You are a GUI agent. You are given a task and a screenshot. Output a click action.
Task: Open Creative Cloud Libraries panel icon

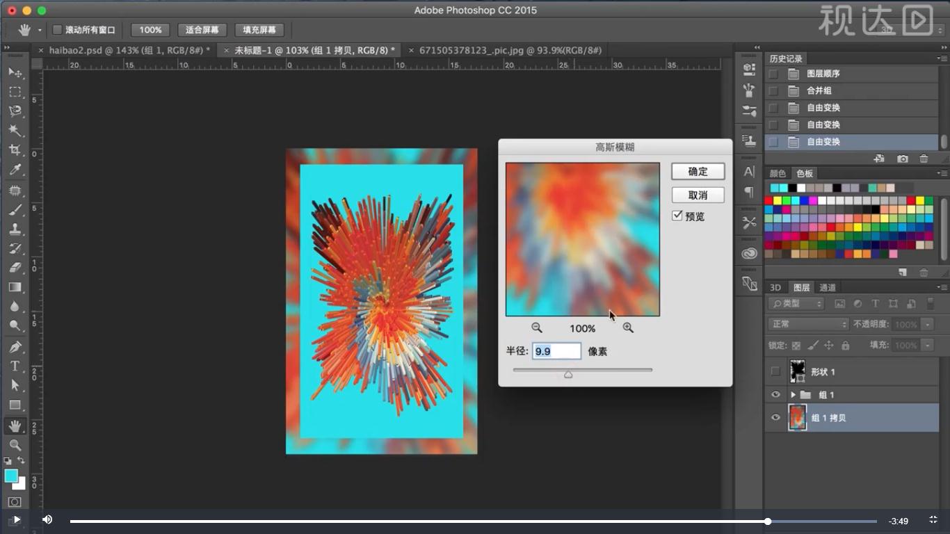coord(749,254)
